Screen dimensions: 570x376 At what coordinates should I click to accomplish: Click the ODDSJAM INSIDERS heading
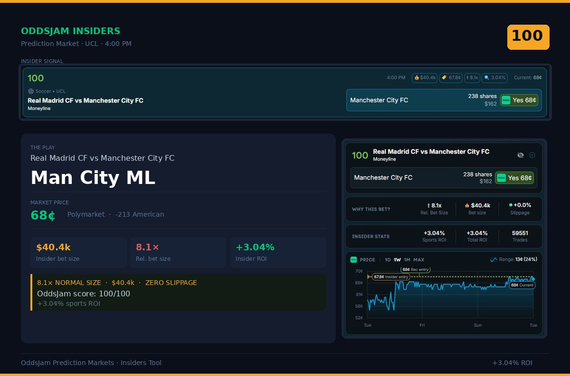coord(71,31)
